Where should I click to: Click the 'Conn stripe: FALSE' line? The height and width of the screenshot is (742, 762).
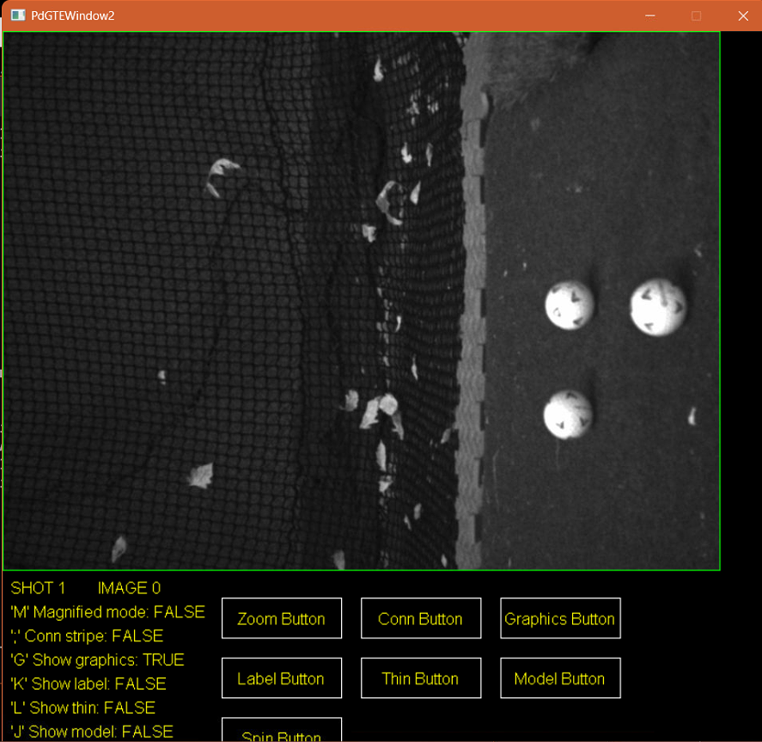pyautogui.click(x=87, y=636)
